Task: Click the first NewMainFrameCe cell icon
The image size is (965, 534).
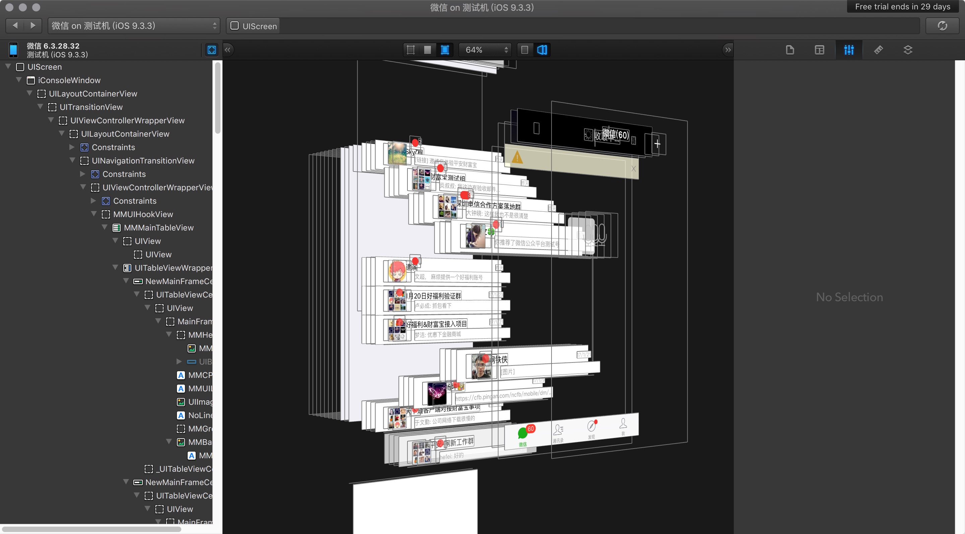Action: 138,281
